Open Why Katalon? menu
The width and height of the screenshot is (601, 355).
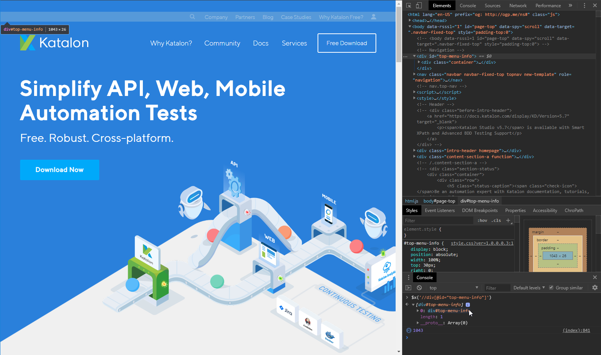coord(171,43)
